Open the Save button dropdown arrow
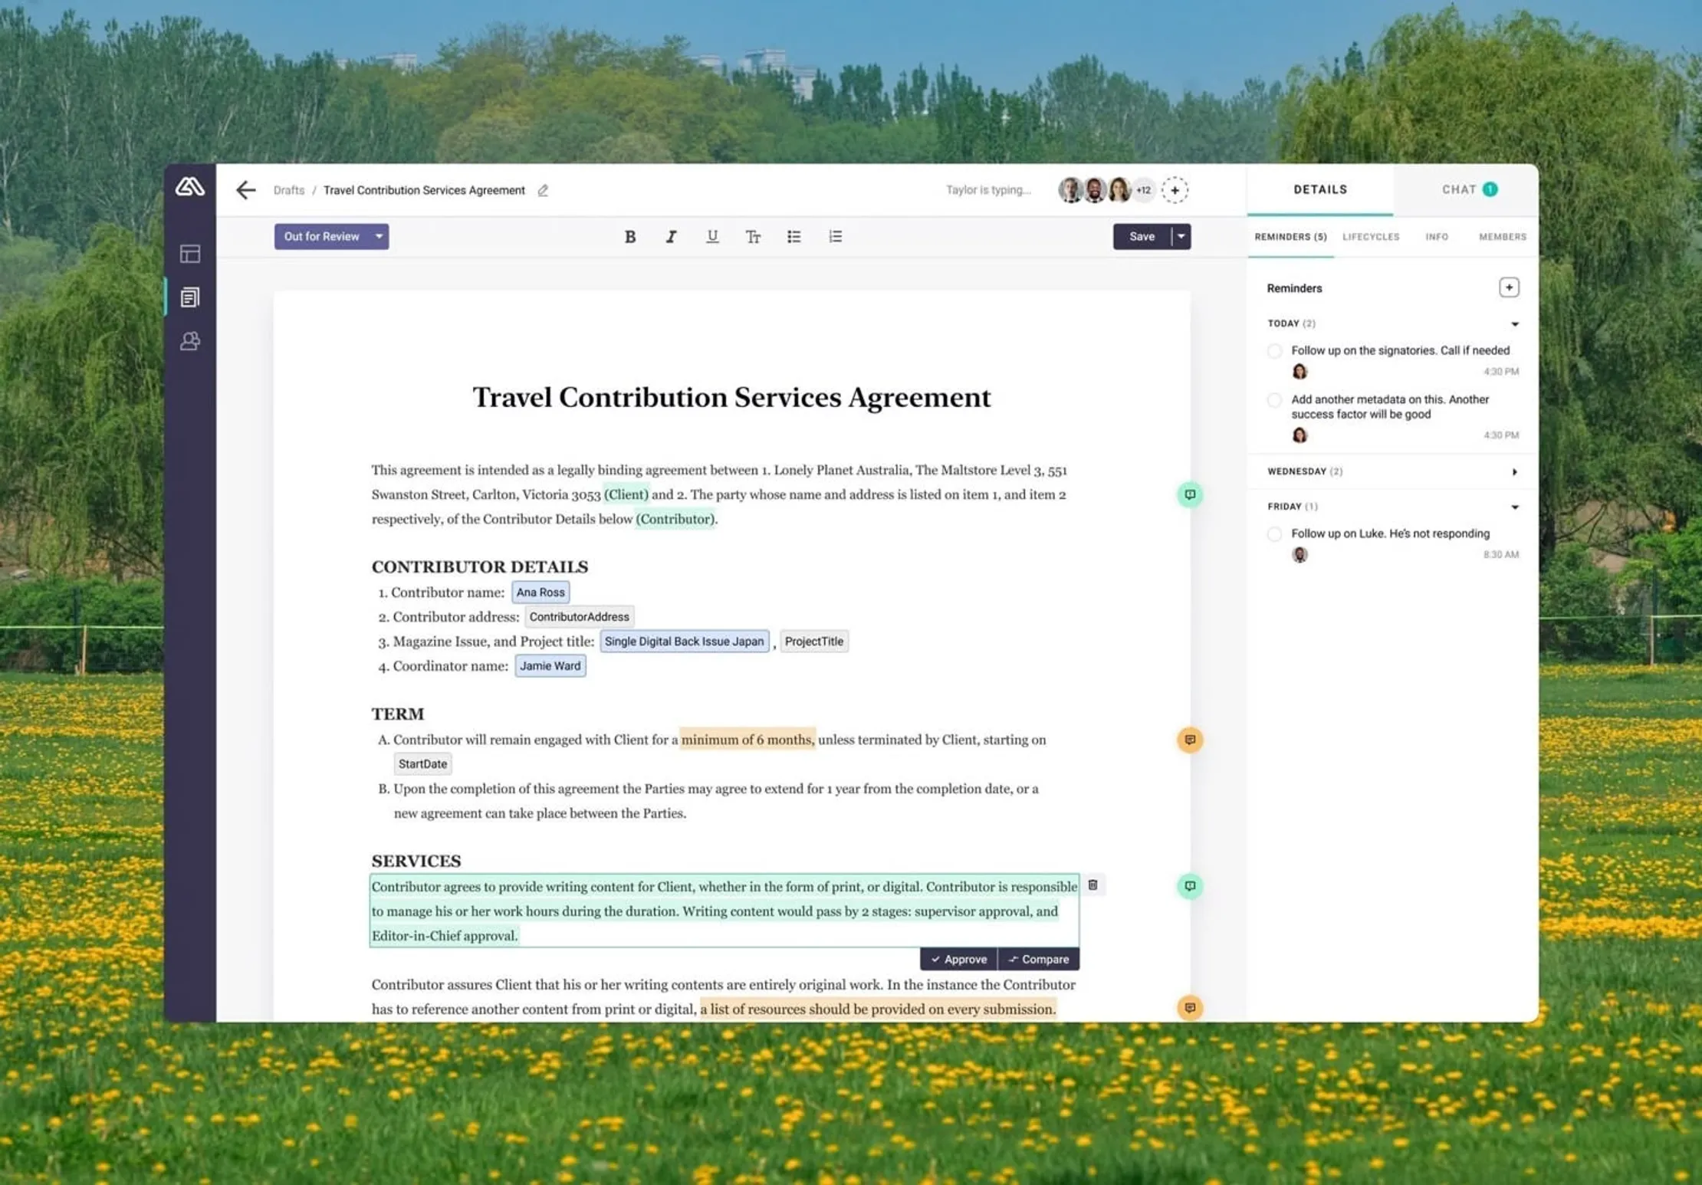Screen dimensions: 1702x1185 [x=1181, y=237]
